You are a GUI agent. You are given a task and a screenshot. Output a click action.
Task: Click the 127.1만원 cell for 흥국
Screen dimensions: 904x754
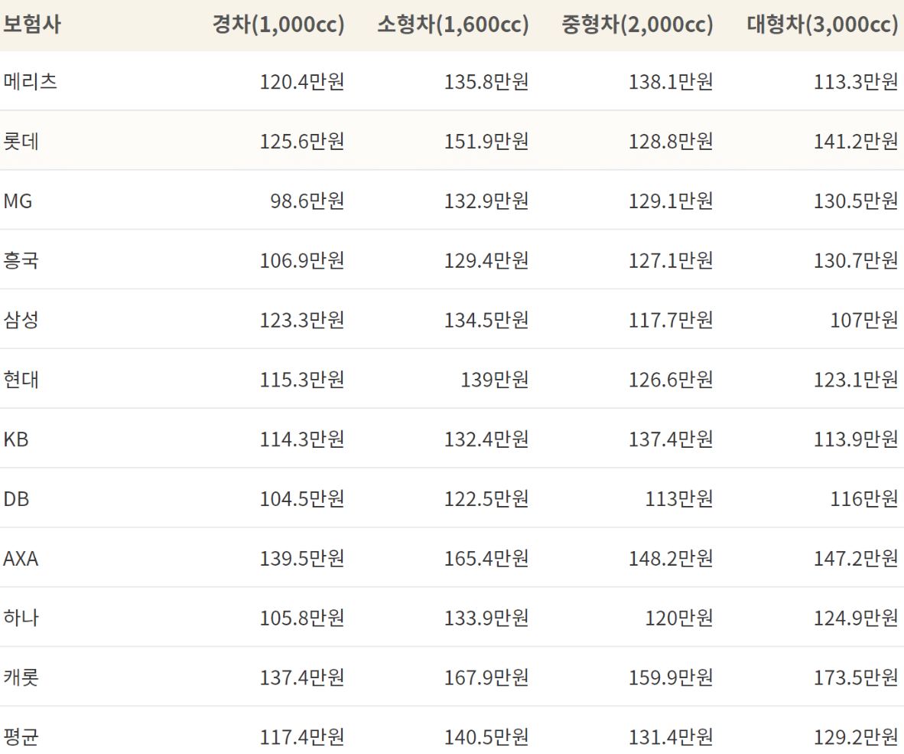[x=671, y=260]
